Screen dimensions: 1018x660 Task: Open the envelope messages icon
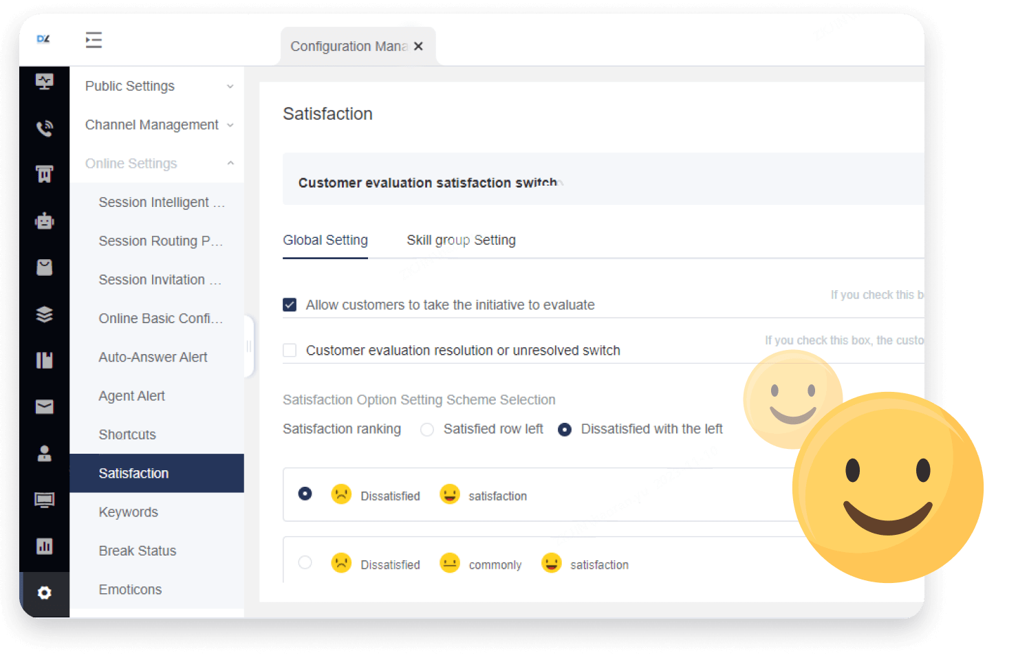(x=45, y=406)
